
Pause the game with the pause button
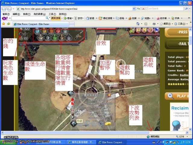139,30
